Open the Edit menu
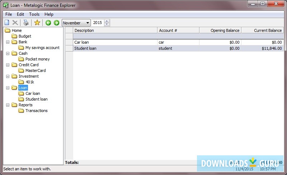287x175 pixels. pos(20,14)
